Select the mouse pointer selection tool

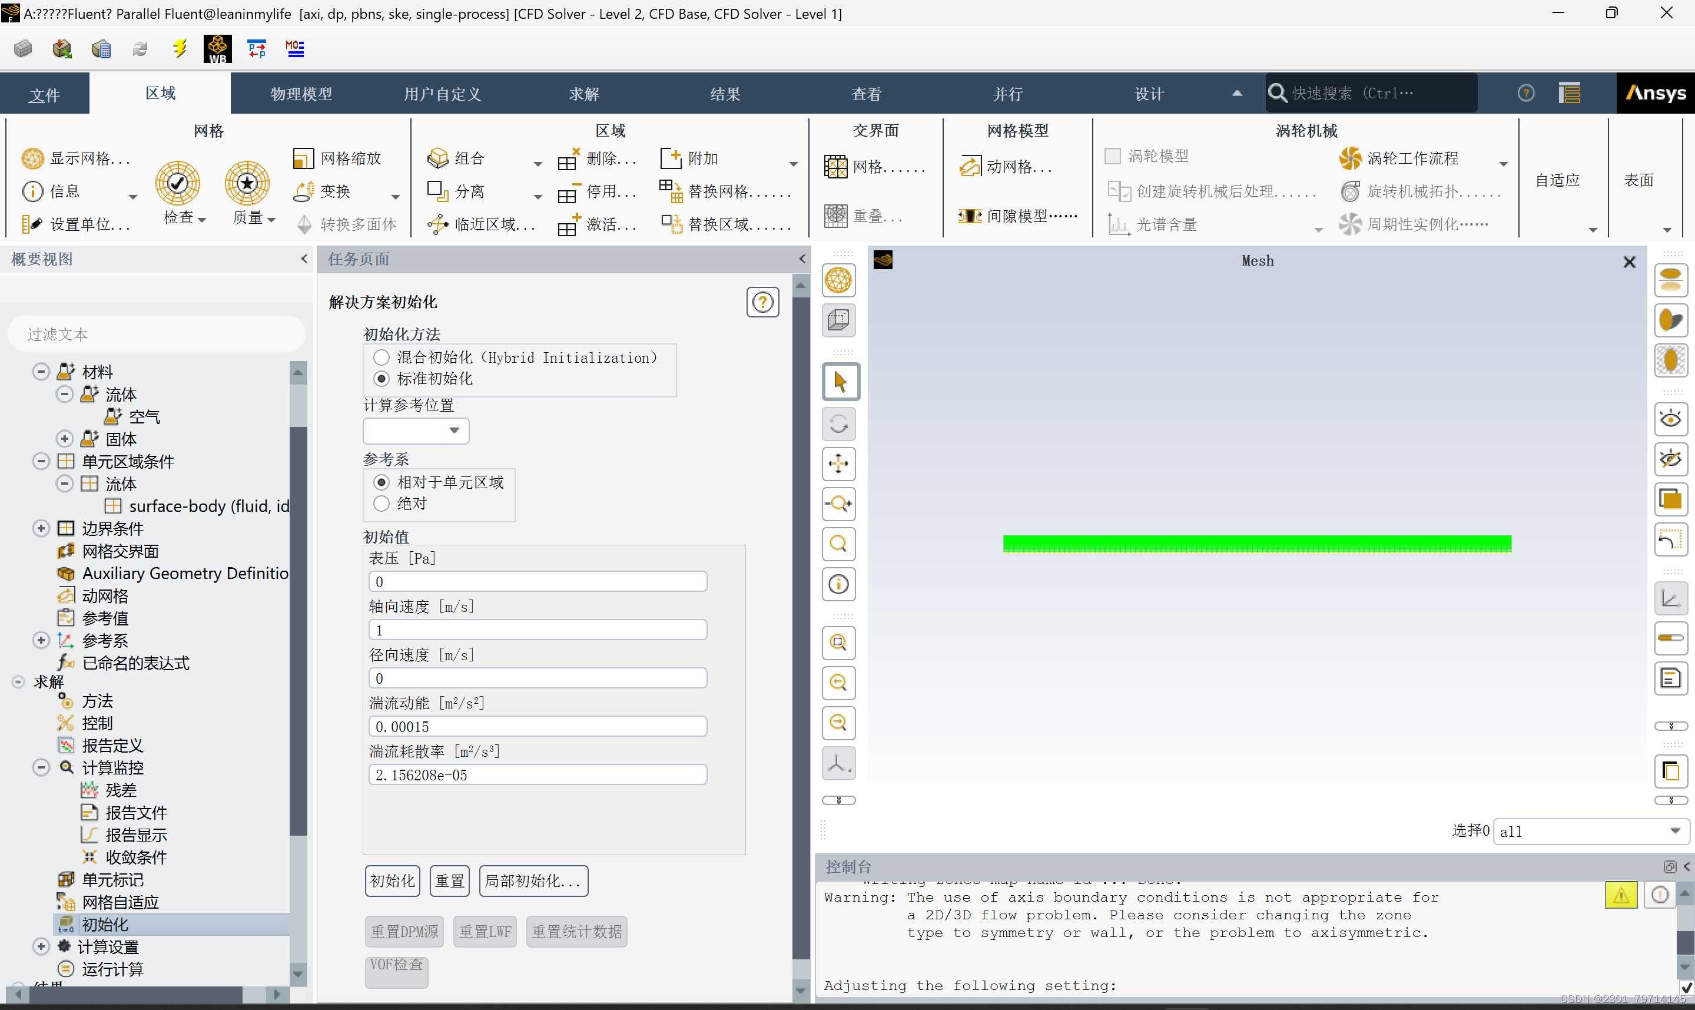[840, 382]
